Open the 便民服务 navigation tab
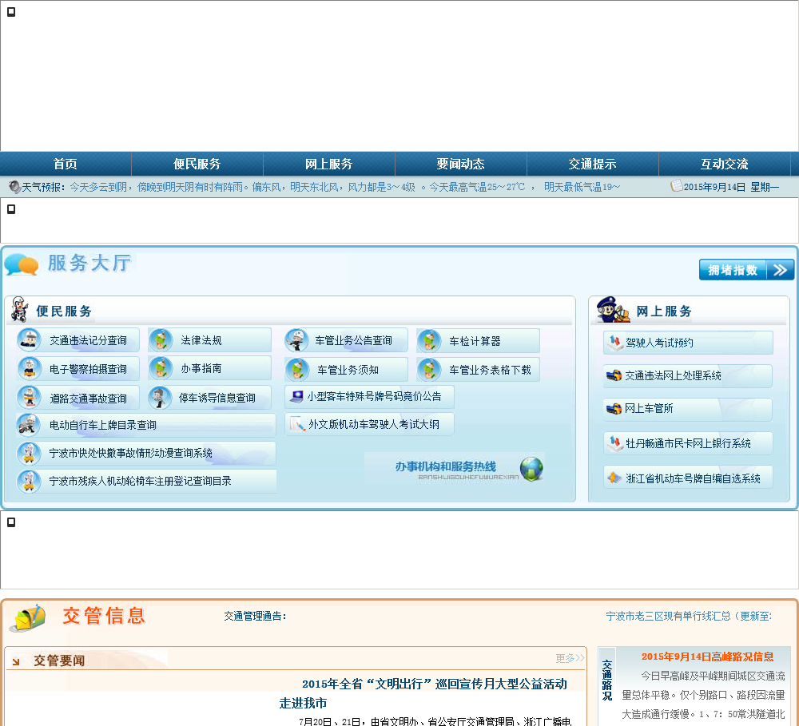Image resolution: width=799 pixels, height=726 pixels. 197,164
